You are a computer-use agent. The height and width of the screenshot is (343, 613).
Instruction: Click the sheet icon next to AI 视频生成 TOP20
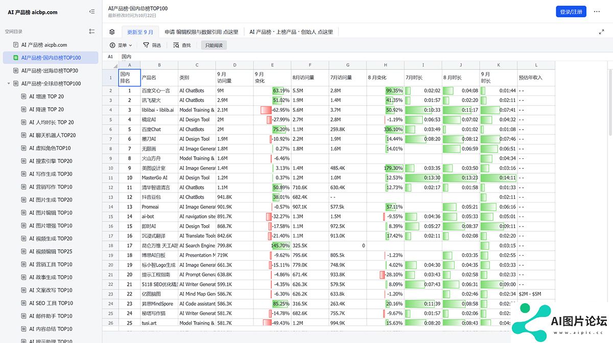click(24, 238)
